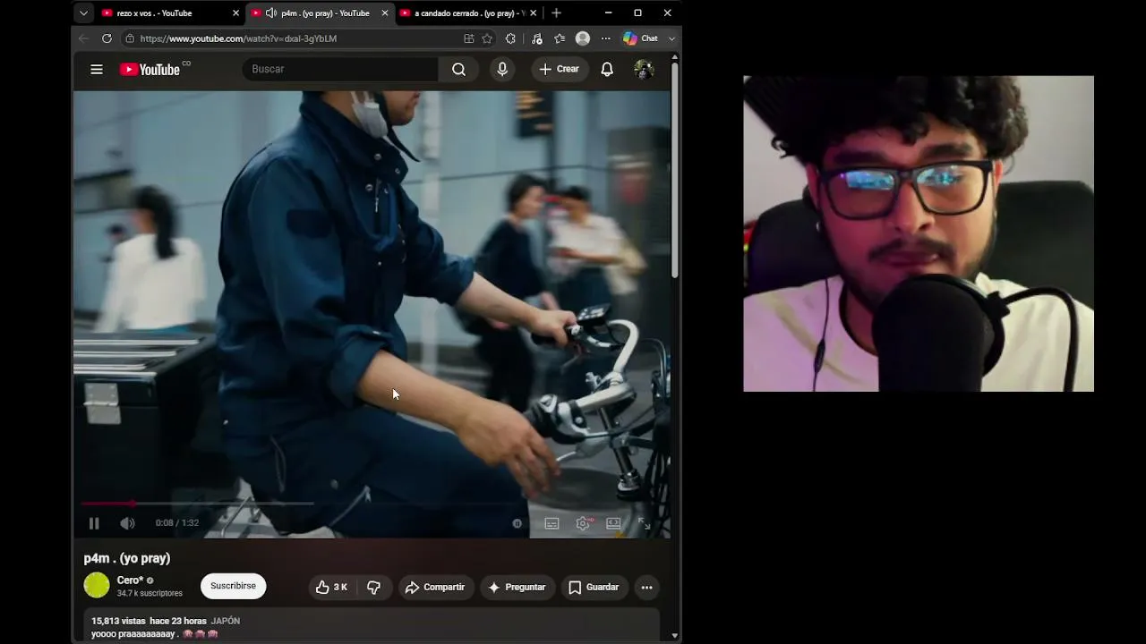This screenshot has height=644, width=1146.
Task: Open browser settings and more menu
Action: (x=606, y=38)
